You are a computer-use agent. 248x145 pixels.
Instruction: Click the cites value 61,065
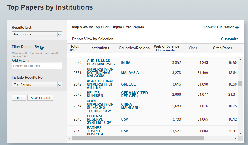click(202, 119)
